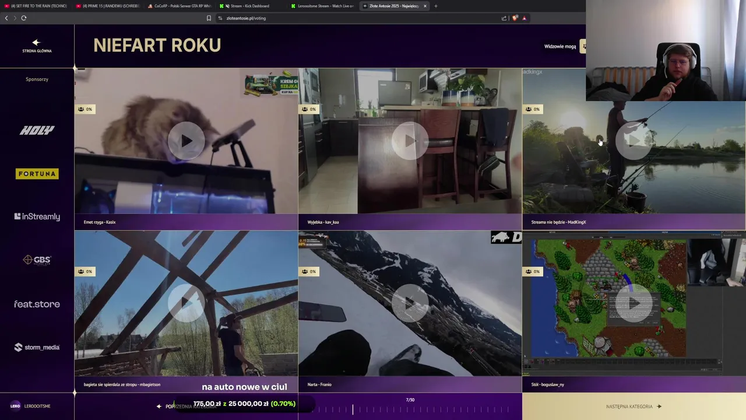Select the Emet rzyga - Kasix caption
Viewport: 746px width, 420px height.
100,222
